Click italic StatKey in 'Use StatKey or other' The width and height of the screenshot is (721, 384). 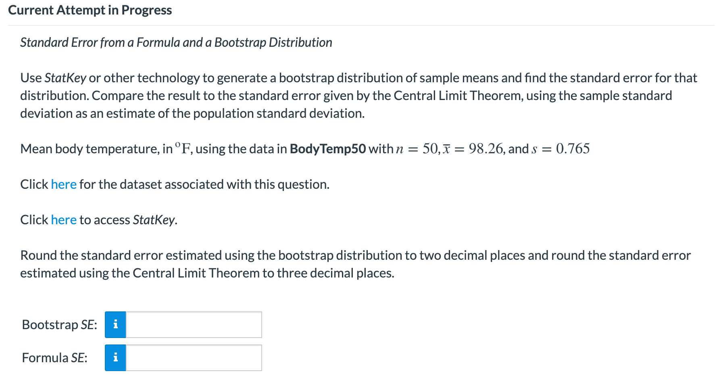[65, 78]
